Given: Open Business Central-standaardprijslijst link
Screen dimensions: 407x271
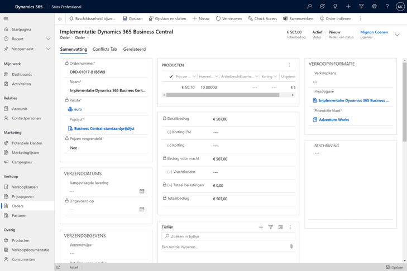Looking at the screenshot, I should coord(104,129).
